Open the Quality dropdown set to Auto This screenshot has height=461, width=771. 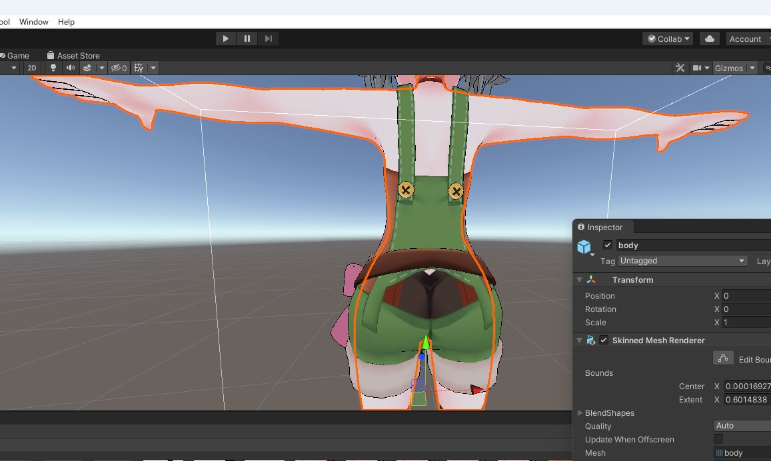[x=742, y=426]
